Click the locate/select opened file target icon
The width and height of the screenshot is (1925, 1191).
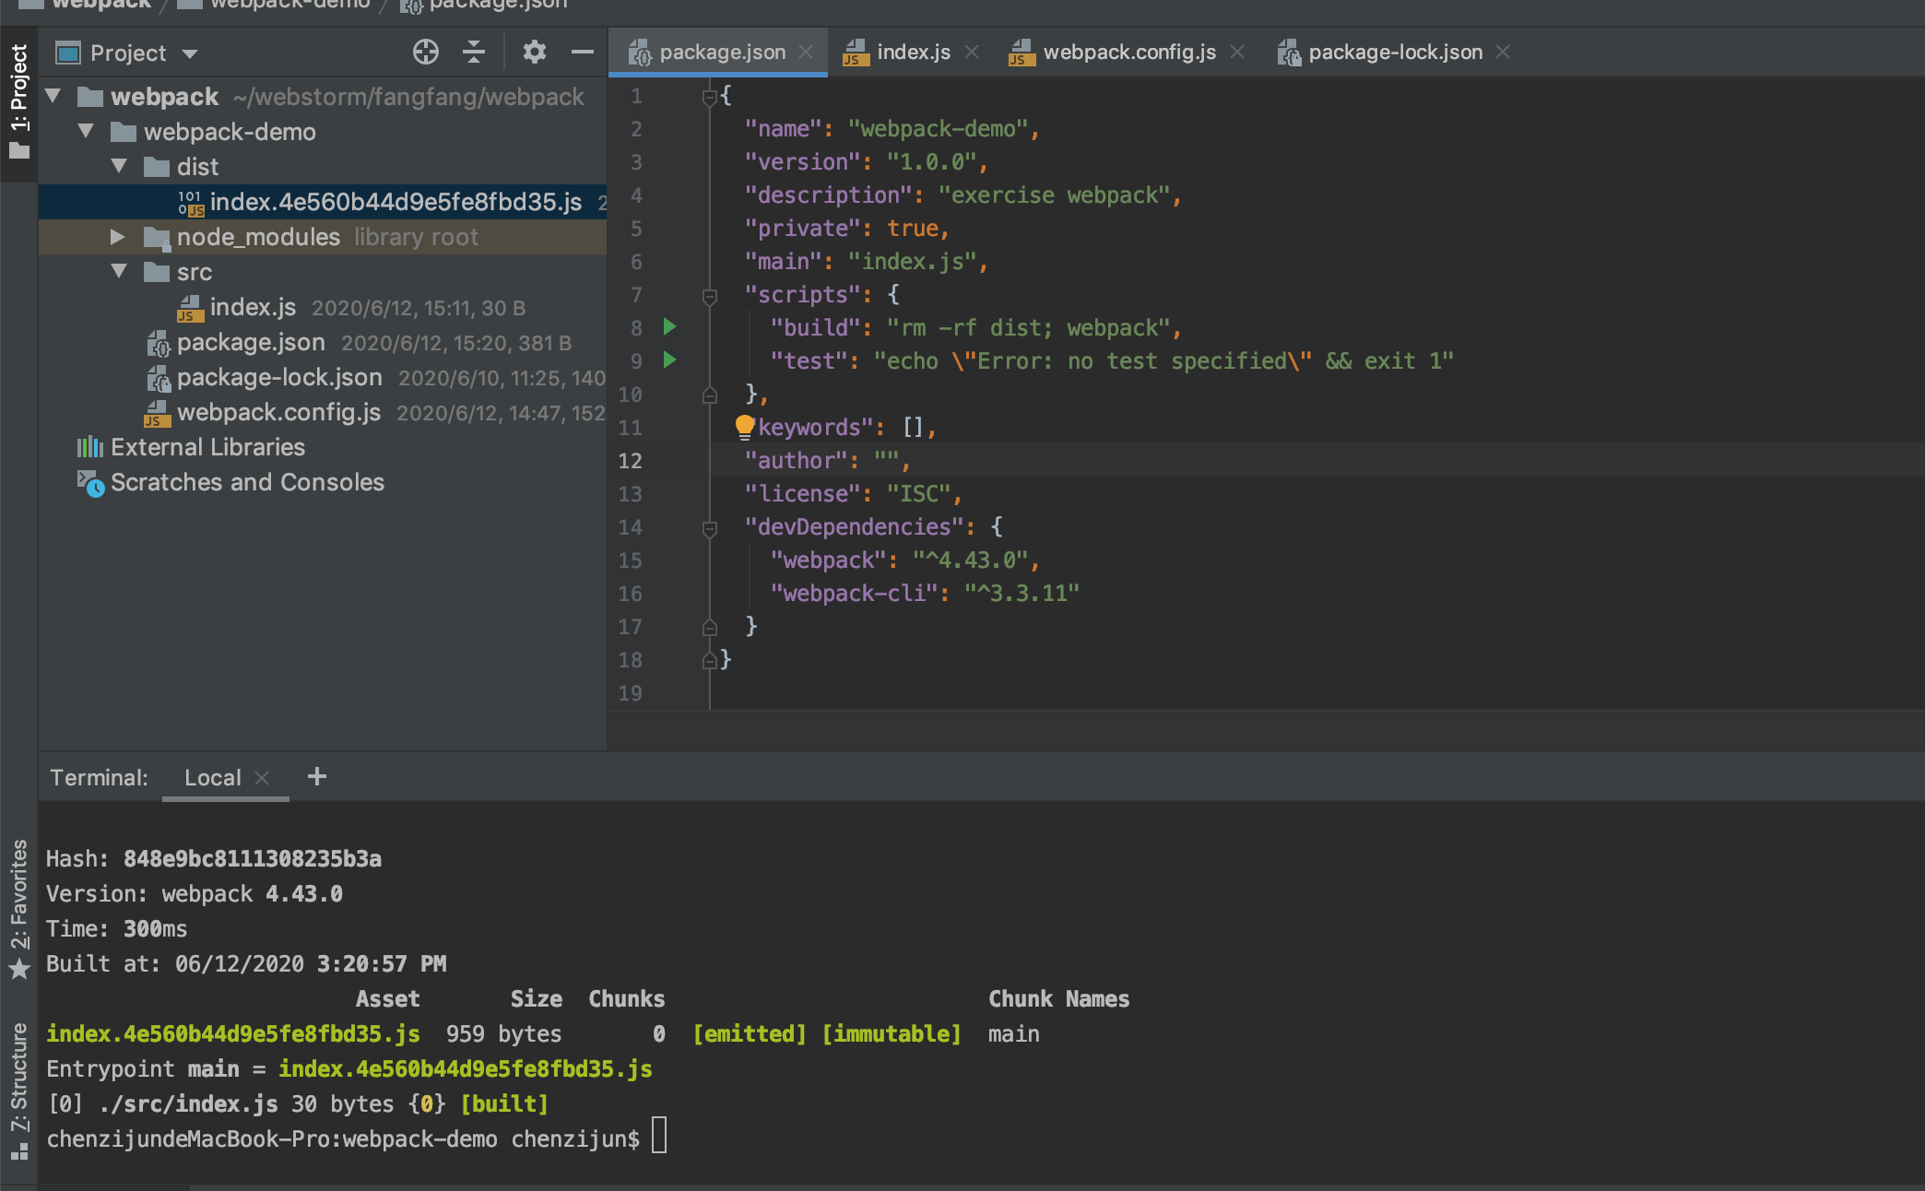(x=425, y=52)
